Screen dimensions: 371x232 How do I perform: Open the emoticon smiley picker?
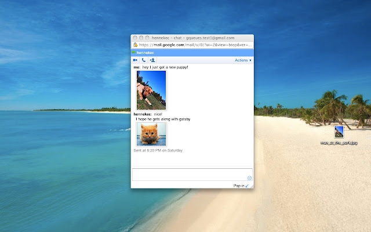click(249, 178)
